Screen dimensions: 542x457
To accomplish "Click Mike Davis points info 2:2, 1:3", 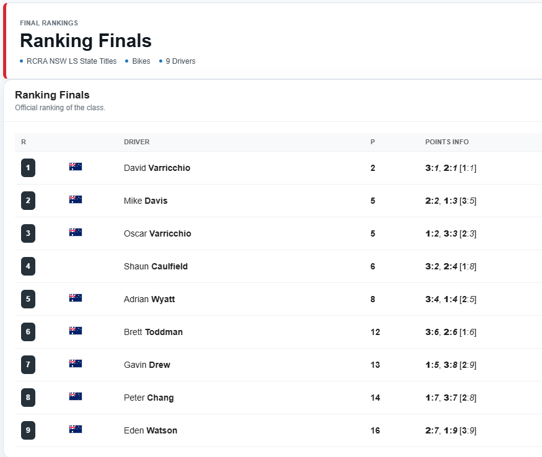I will 441,201.
